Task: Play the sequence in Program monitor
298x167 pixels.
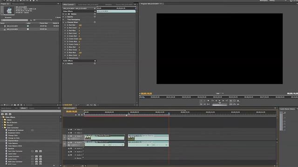Action: (219, 101)
